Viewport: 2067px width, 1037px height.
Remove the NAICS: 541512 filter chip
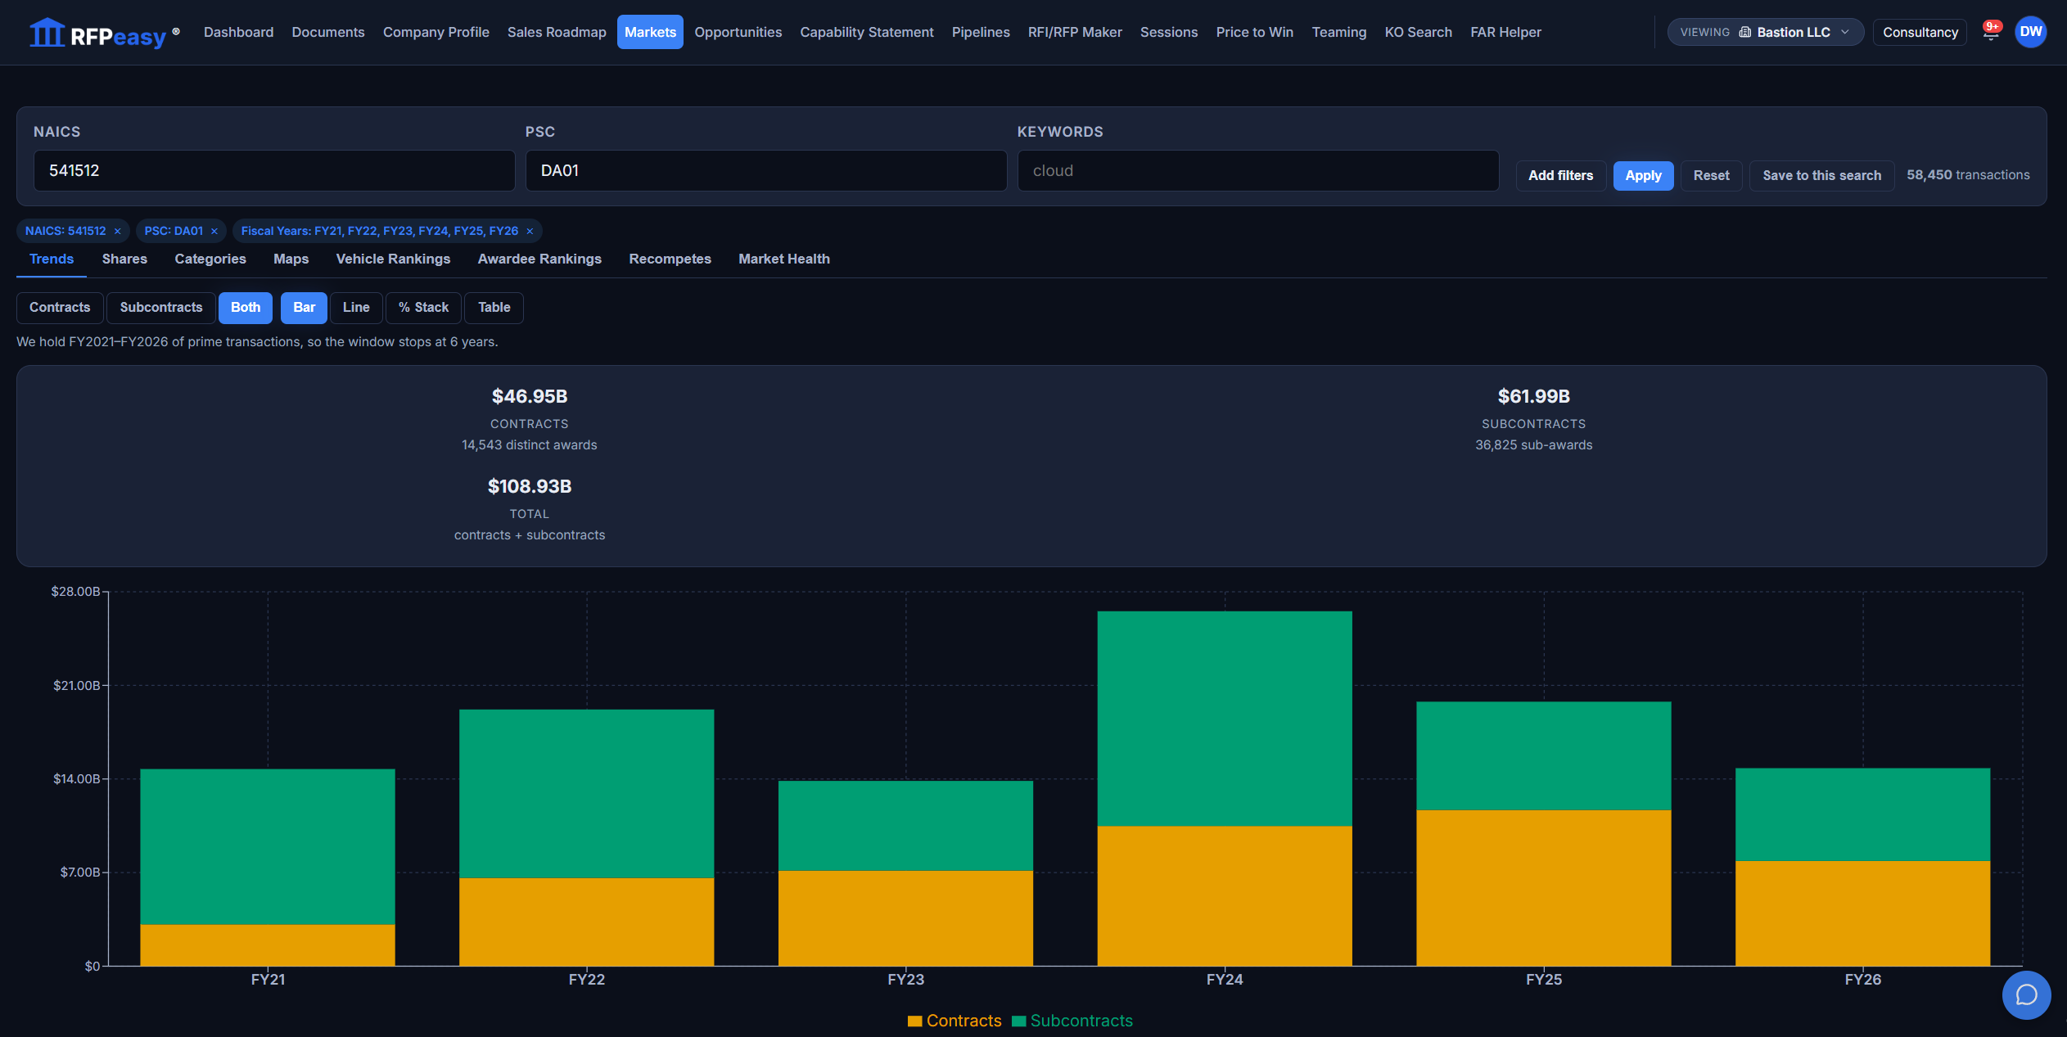click(117, 231)
